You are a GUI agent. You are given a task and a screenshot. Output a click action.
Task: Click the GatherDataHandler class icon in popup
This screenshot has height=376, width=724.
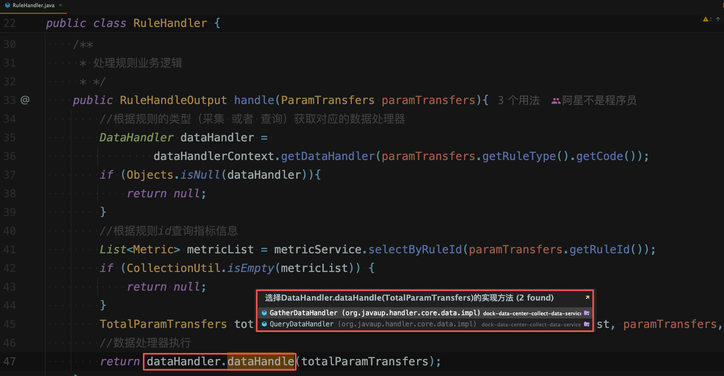pyautogui.click(x=264, y=313)
